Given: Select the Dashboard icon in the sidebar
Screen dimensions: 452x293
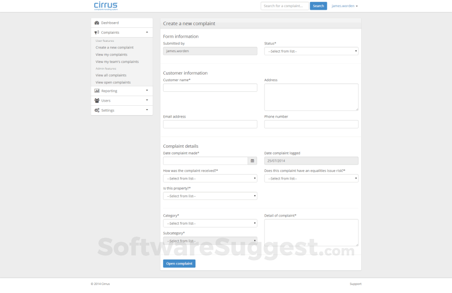Looking at the screenshot, I should pos(97,22).
